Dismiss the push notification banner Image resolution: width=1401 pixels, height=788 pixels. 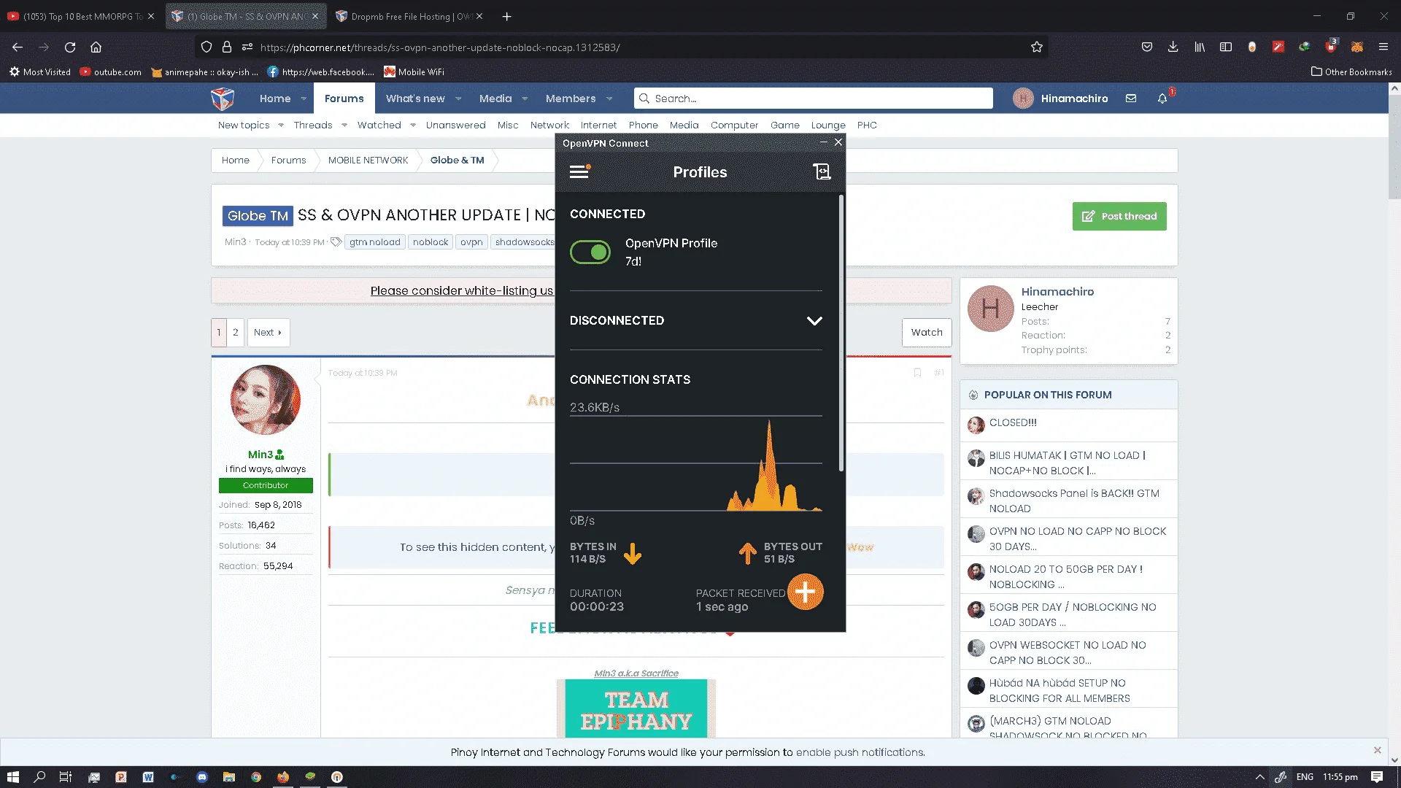(1377, 750)
